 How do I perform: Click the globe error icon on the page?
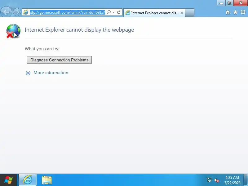tap(13, 31)
